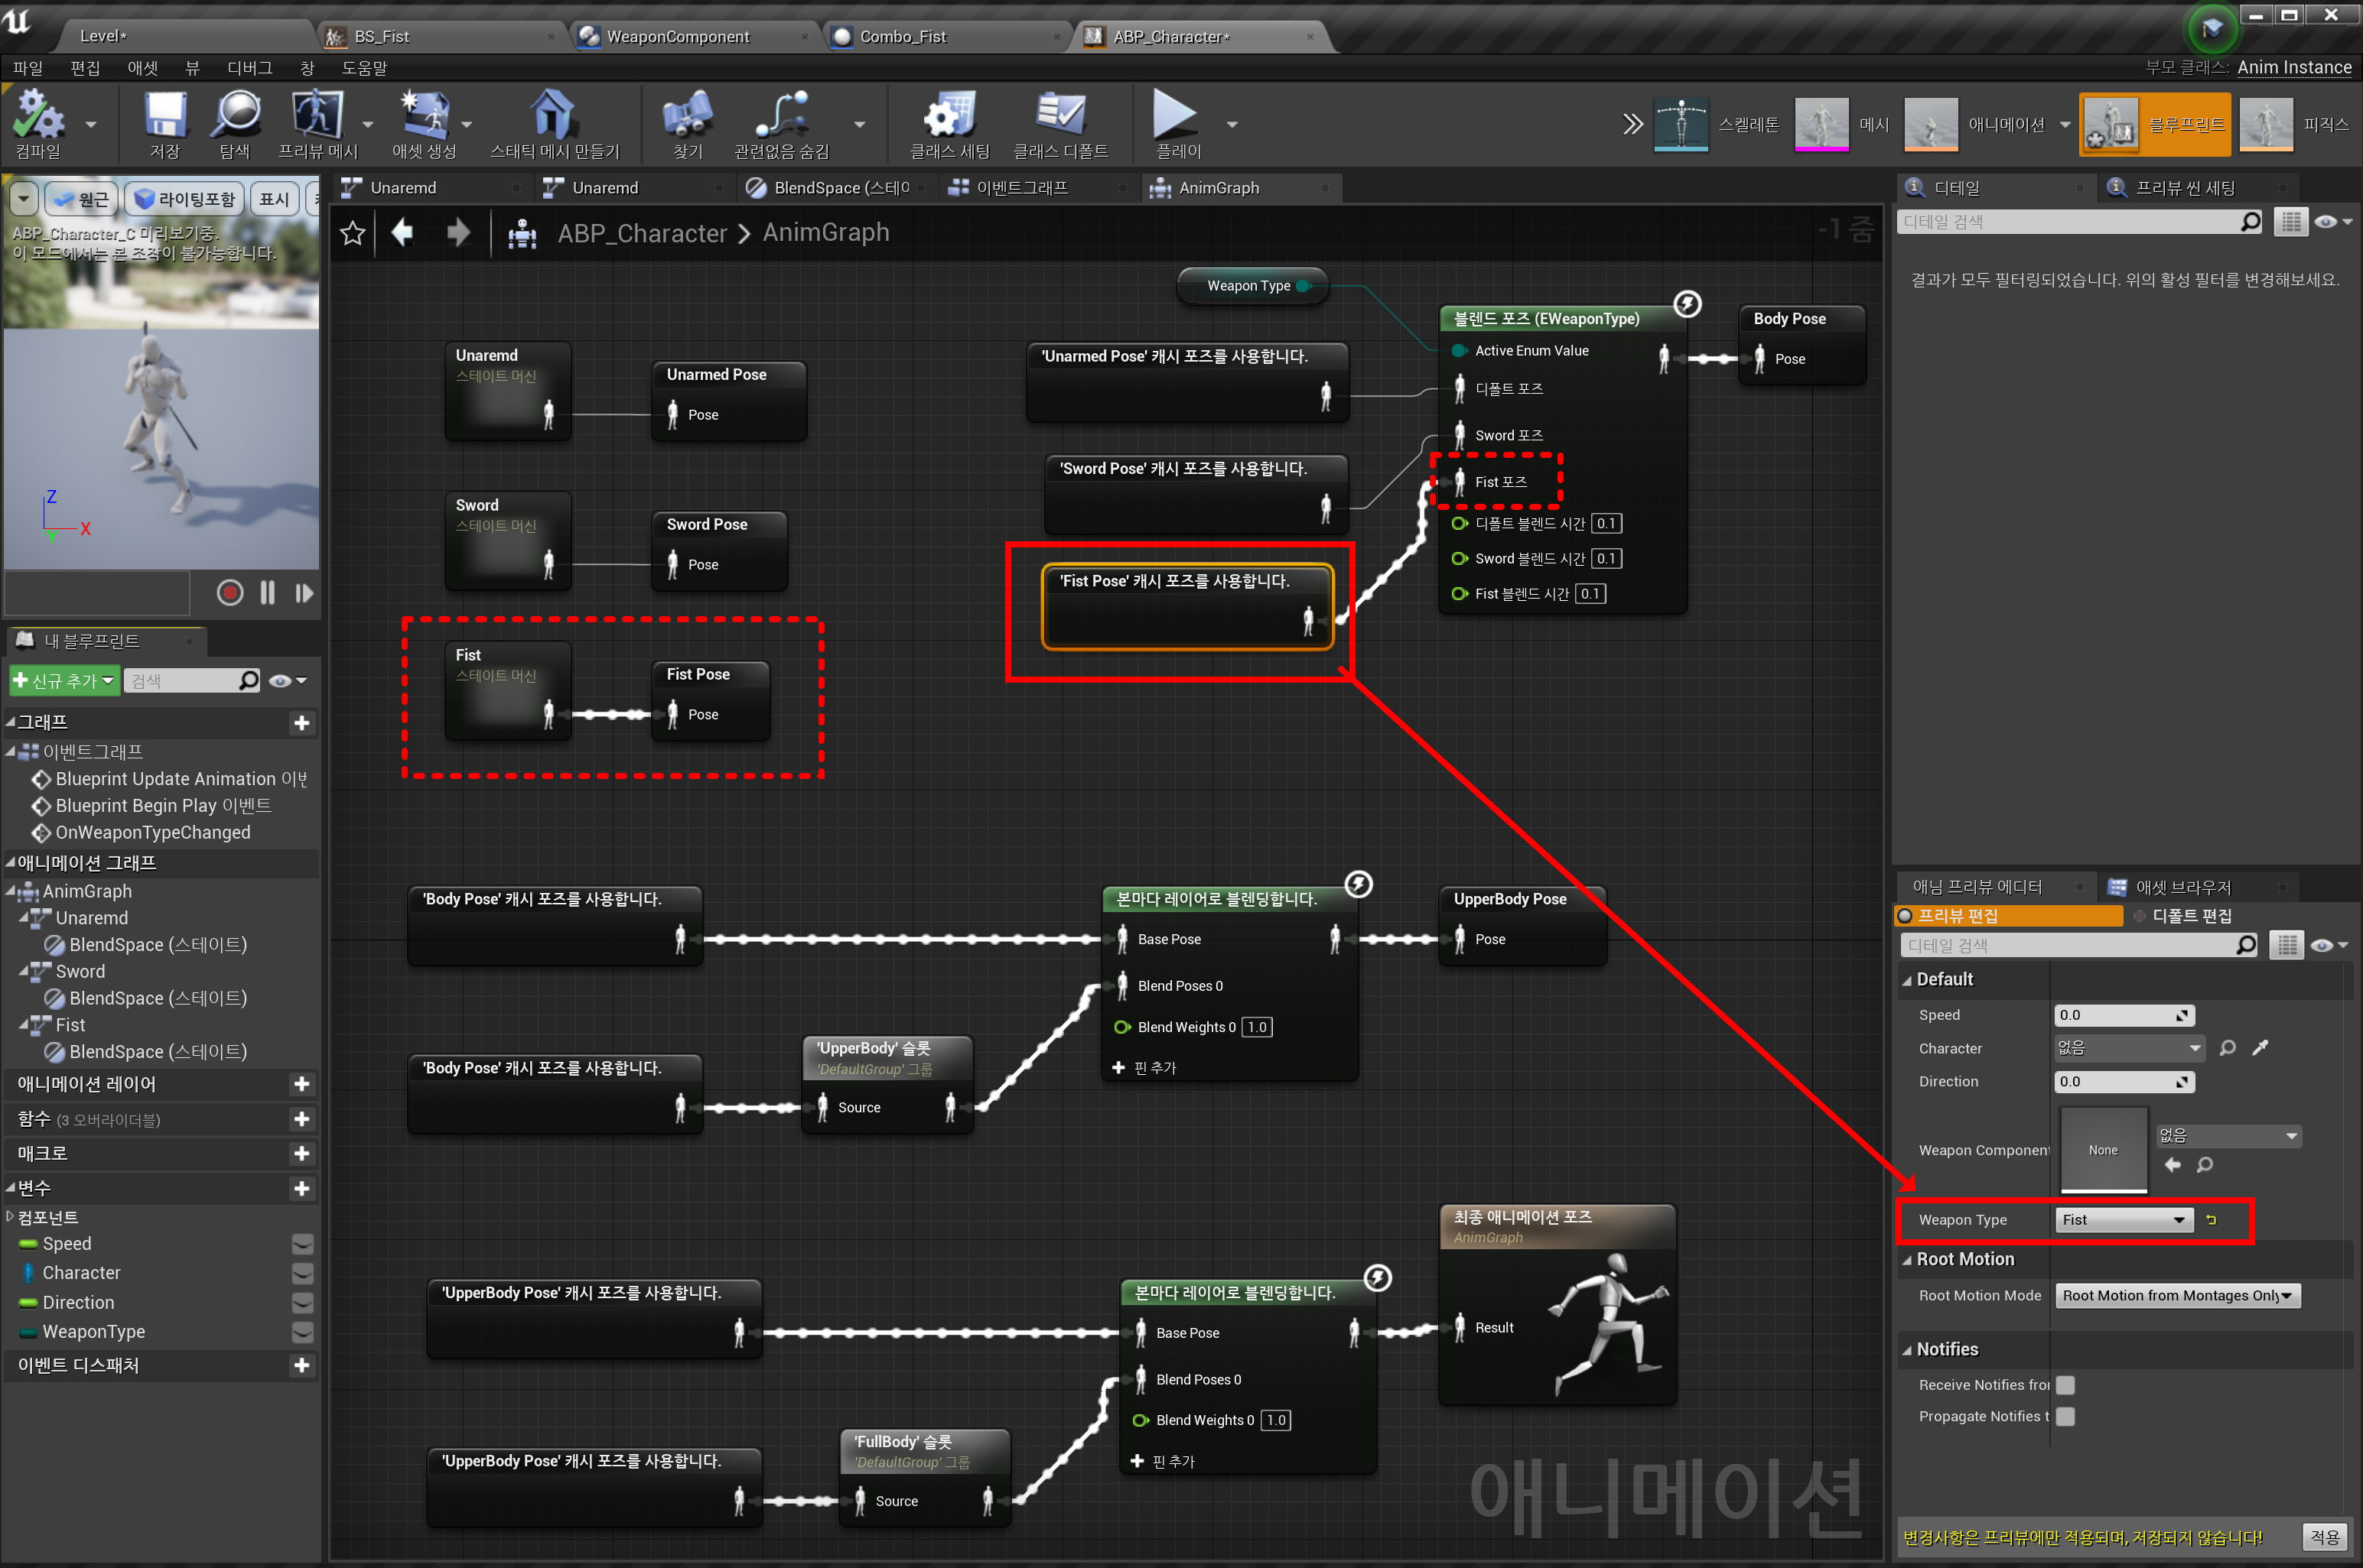Click the favorite star icon in graph toolbar
2363x1568 pixels.
352,233
